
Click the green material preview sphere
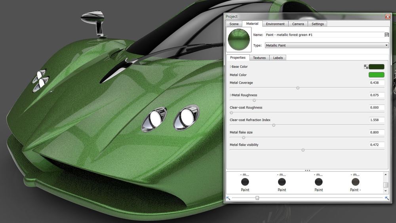point(239,40)
